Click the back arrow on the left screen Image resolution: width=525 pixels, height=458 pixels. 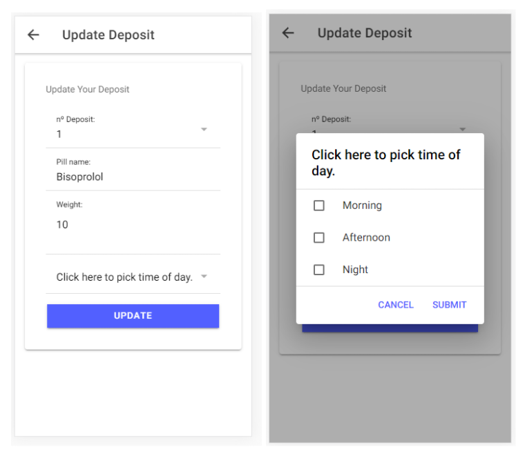33,35
